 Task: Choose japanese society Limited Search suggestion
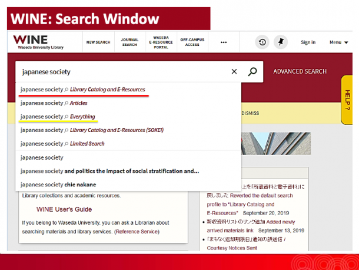tap(128, 144)
